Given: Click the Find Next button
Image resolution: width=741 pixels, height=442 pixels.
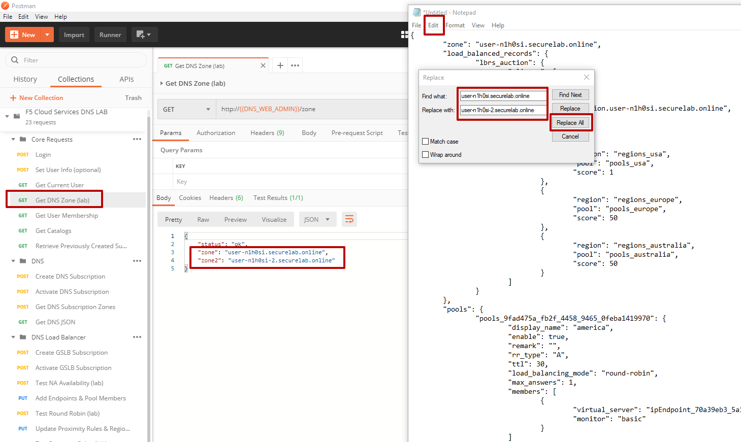Looking at the screenshot, I should click(x=570, y=95).
